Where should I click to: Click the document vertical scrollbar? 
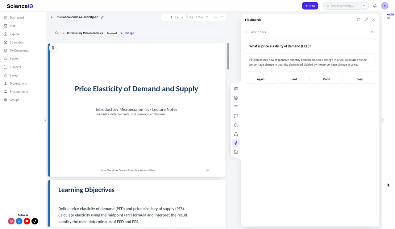(228, 56)
